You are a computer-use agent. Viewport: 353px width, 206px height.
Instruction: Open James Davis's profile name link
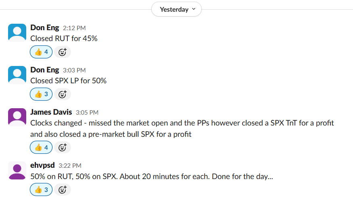51,112
